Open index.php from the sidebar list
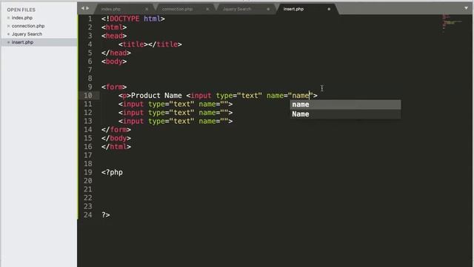The width and height of the screenshot is (474, 267). pos(22,18)
